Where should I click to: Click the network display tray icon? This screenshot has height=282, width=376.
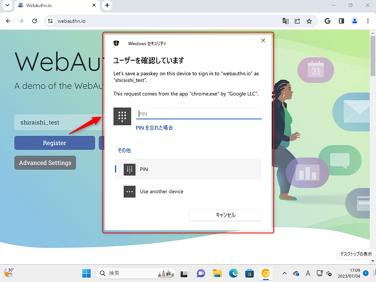[319, 273]
